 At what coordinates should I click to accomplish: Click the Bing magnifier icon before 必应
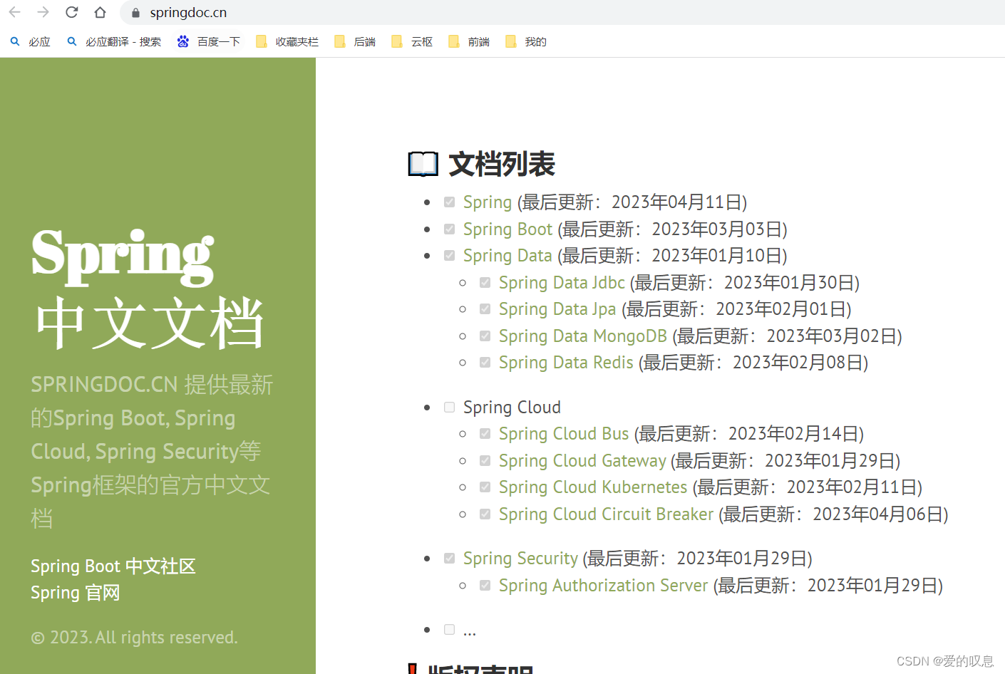15,41
